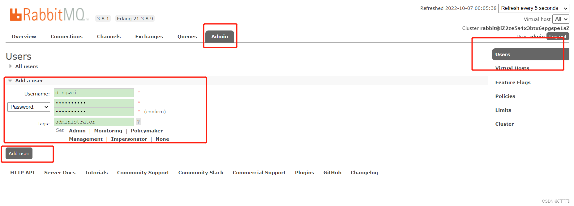Switch to the Connections tab
Screen dimensions: 574x206
click(66, 36)
